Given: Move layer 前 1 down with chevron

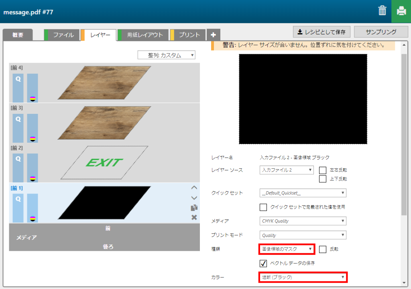Looking at the screenshot, I should point(194,198).
